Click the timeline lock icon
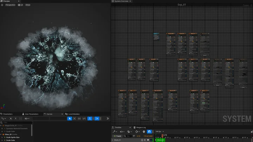The image size is (253, 142). point(252,132)
